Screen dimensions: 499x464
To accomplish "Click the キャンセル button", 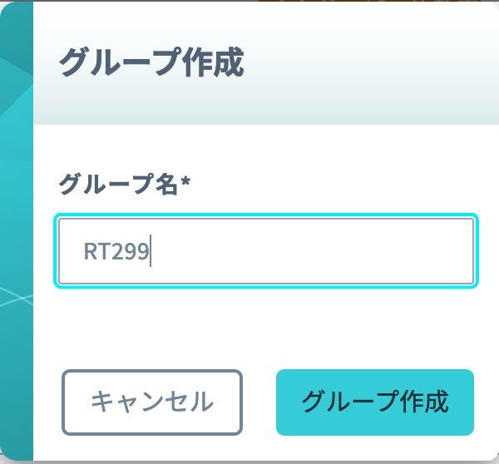I will pyautogui.click(x=152, y=402).
